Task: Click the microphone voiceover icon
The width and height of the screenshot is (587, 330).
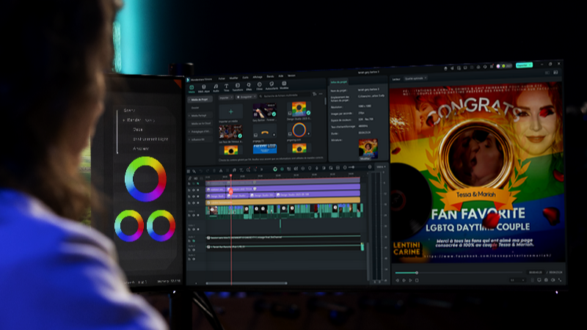Action: tap(317, 168)
